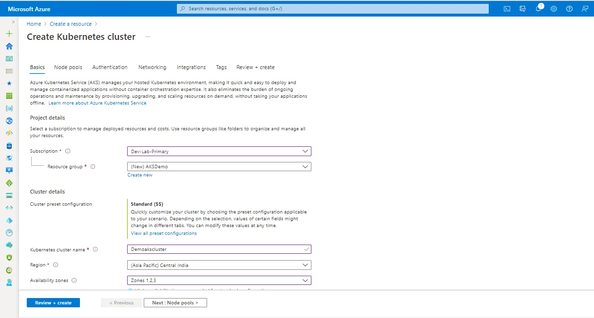Navigate to Home via the house icon

click(9, 46)
